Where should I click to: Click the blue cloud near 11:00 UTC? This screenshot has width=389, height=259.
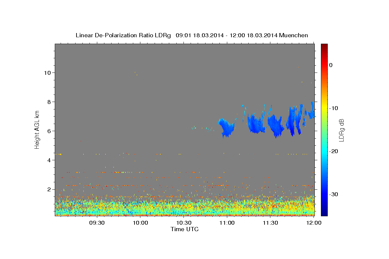(227, 128)
